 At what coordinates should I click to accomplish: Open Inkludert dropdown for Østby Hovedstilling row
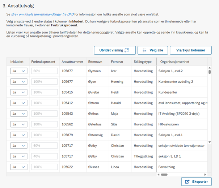(19, 146)
